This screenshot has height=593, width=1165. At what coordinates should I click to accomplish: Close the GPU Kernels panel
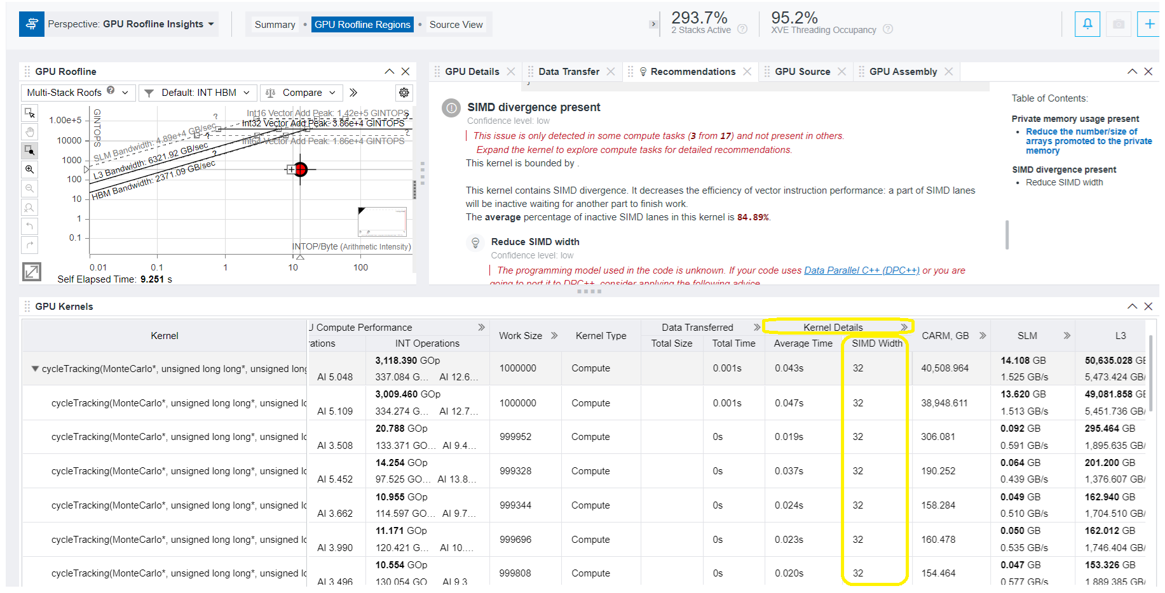[x=1148, y=307]
